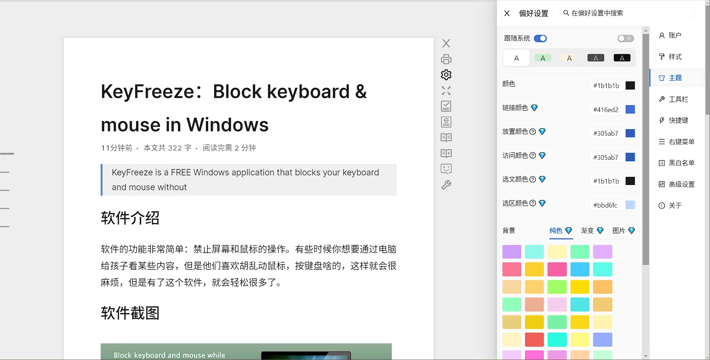
Task: Open the gear settings icon
Action: (446, 75)
